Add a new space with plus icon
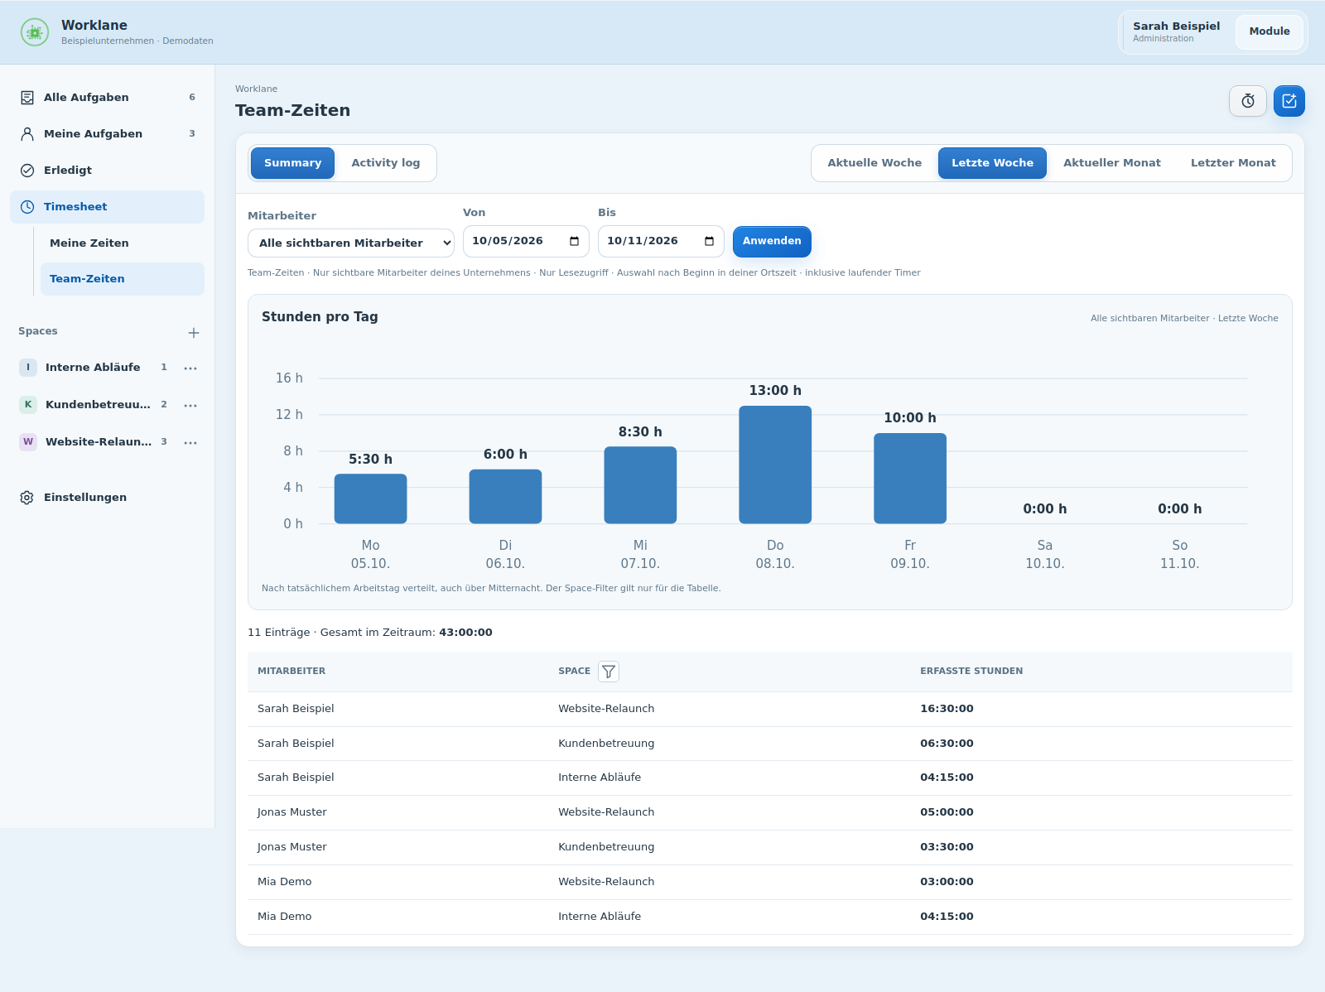The image size is (1325, 992). click(x=194, y=333)
